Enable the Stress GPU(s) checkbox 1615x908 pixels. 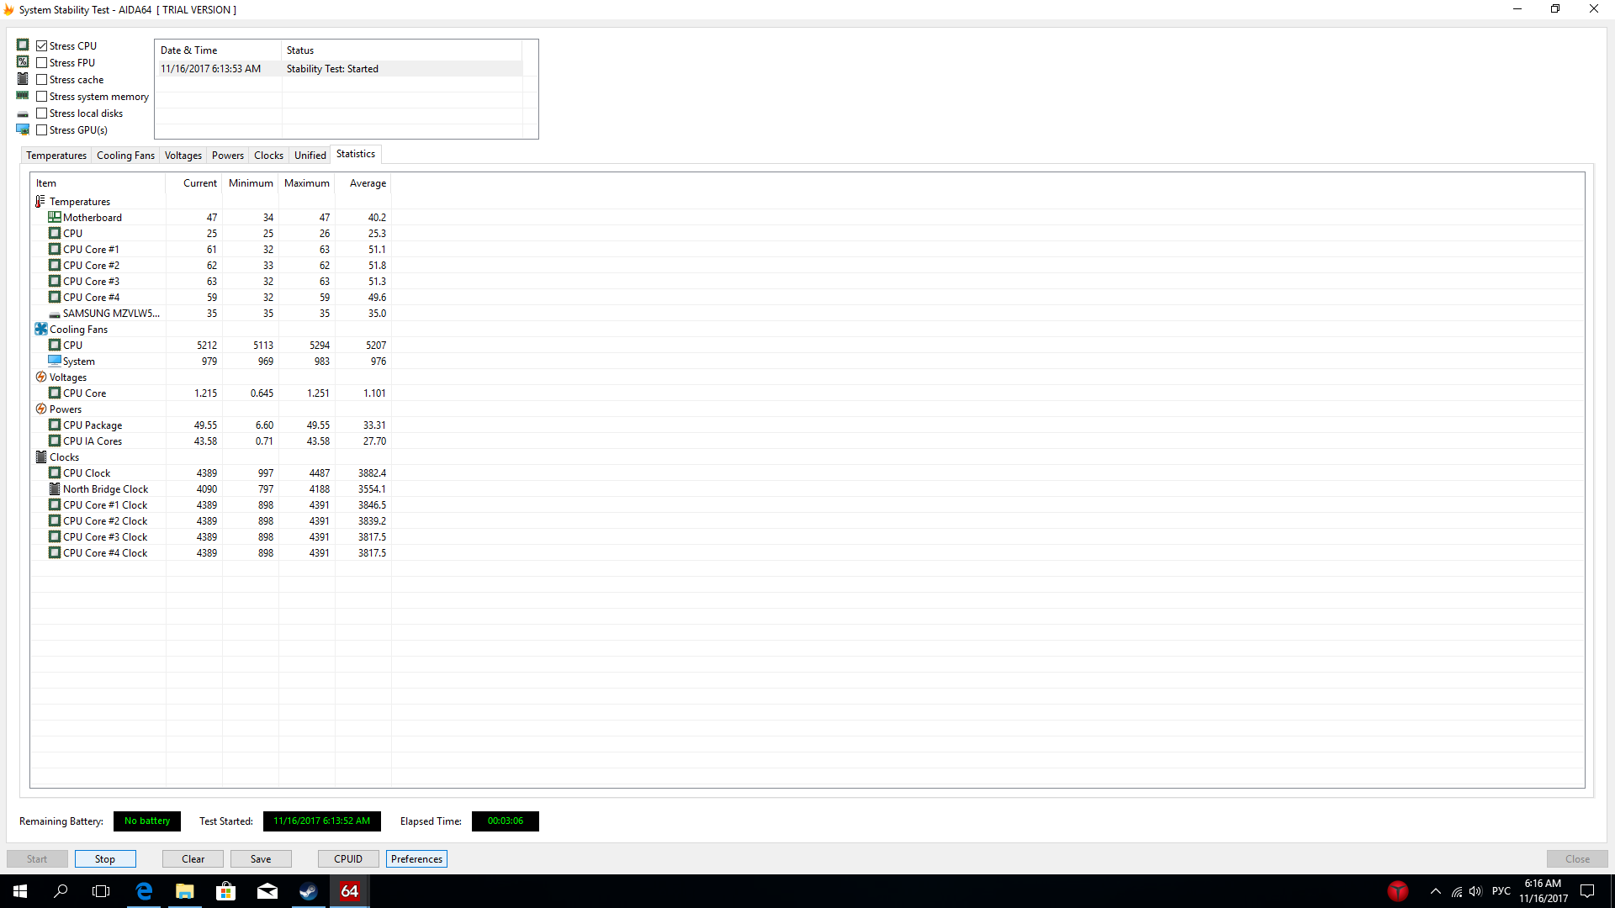tap(41, 130)
